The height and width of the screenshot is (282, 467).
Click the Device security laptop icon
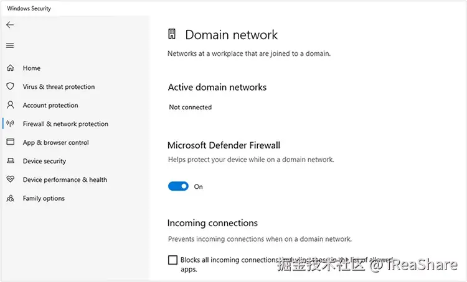(x=10, y=161)
